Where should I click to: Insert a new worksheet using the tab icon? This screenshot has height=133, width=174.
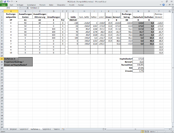point(63,129)
